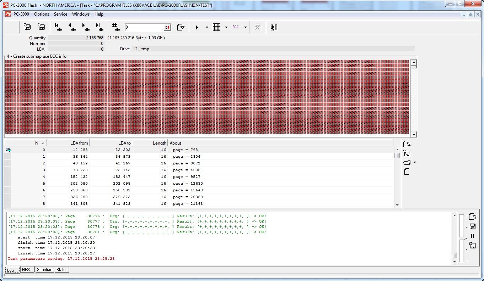Click the PC-3000 app icon in menu bar

pos(8,14)
